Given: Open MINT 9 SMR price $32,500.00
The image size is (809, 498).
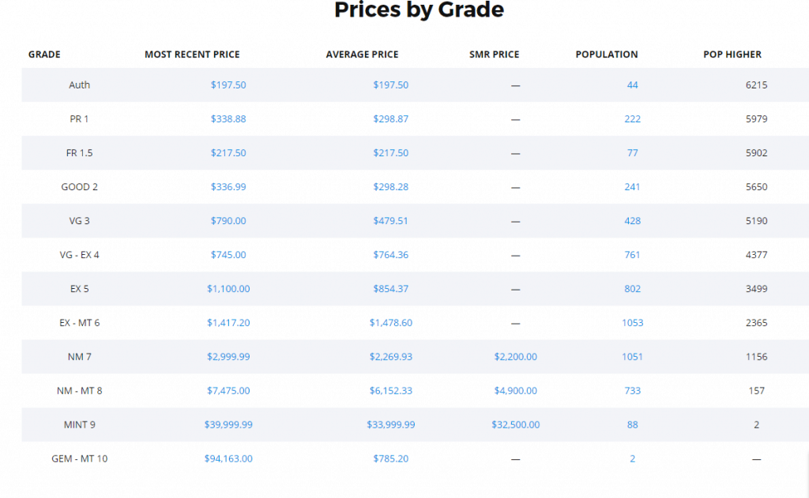Looking at the screenshot, I should pos(515,425).
